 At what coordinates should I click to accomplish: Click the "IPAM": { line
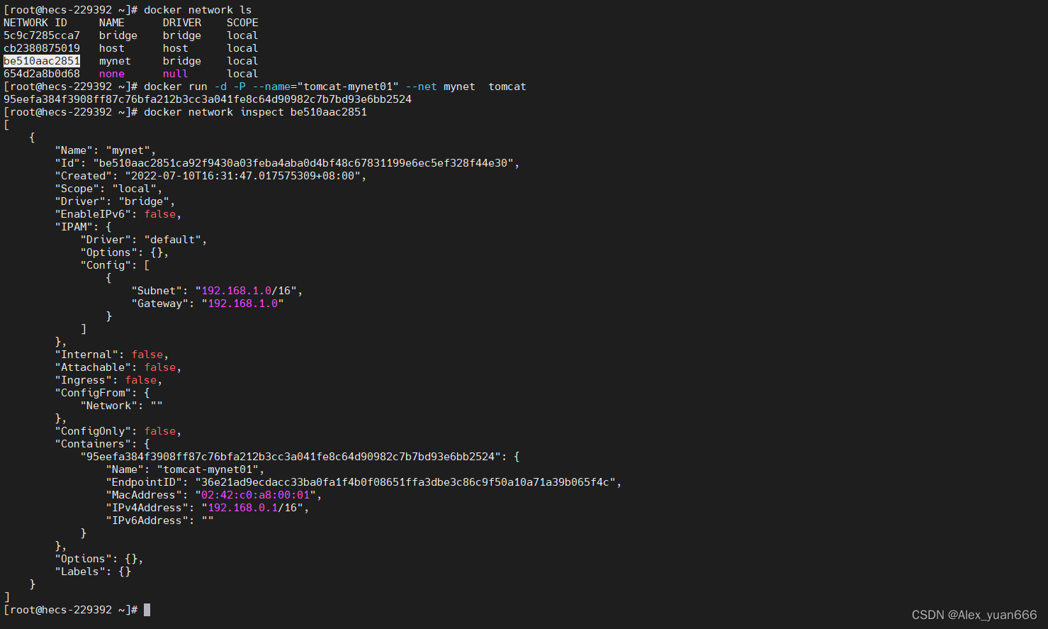click(83, 227)
